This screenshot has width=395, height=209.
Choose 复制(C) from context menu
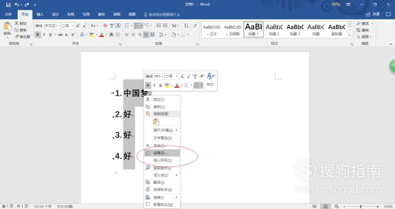tap(162, 106)
